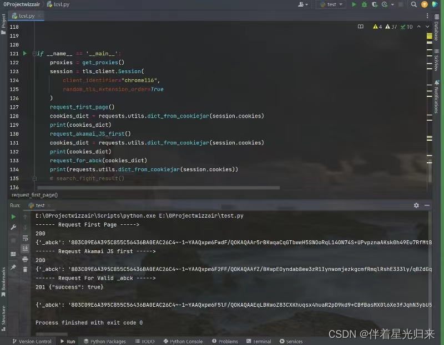Click fold end marker at line 135
Screen dimensions: 444x345
34,178
